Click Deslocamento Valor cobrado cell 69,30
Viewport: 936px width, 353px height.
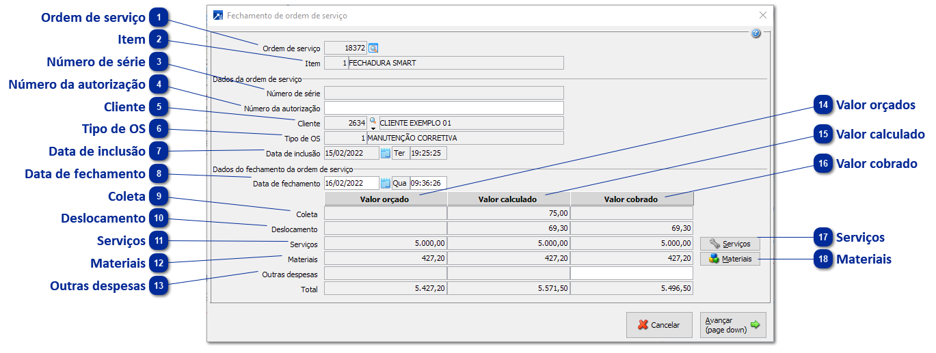click(x=632, y=228)
